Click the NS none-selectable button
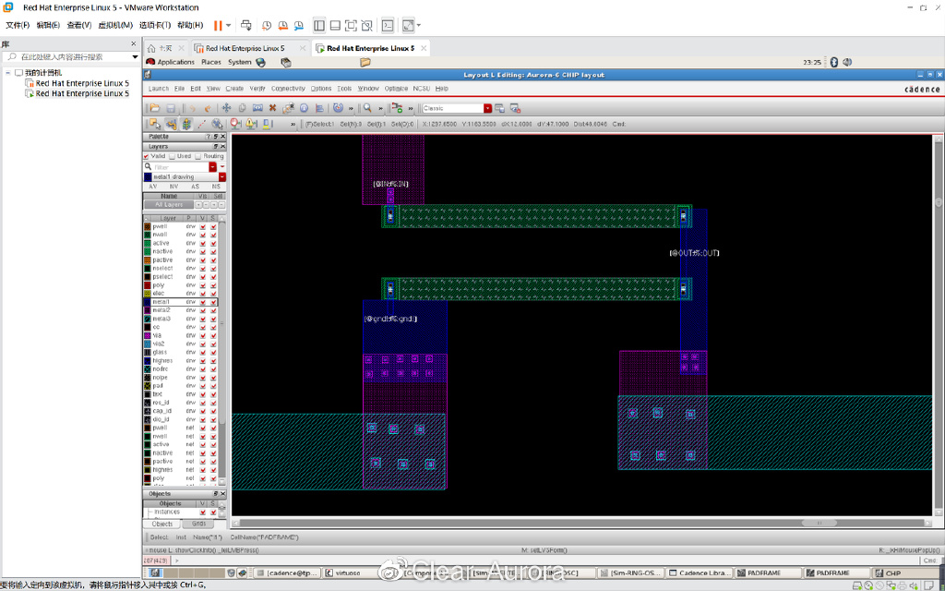 point(216,187)
